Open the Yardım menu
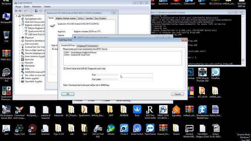Screen dimensions: 251x141 47,7
